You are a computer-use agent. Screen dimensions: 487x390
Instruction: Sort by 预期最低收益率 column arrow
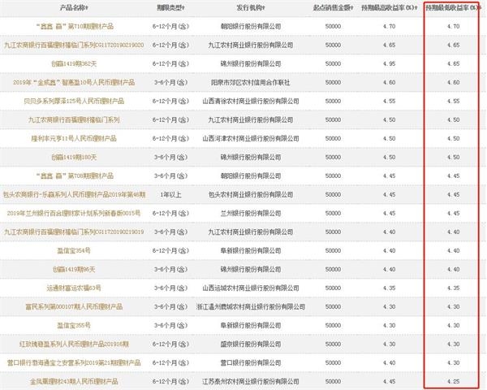(479, 8)
